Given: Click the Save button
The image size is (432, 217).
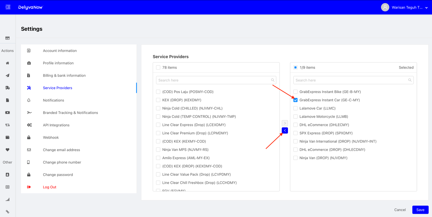Looking at the screenshot, I should [420, 210].
